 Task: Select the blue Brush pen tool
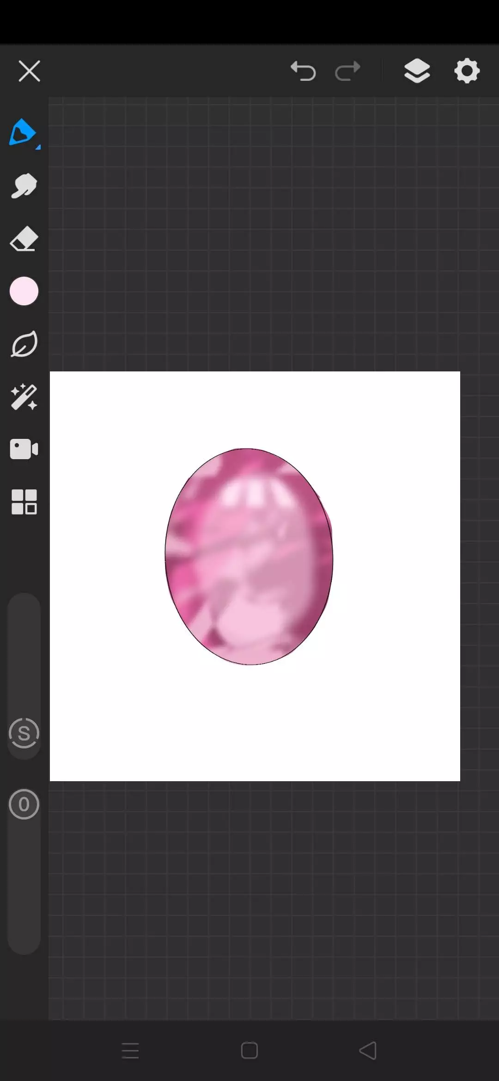point(23,133)
